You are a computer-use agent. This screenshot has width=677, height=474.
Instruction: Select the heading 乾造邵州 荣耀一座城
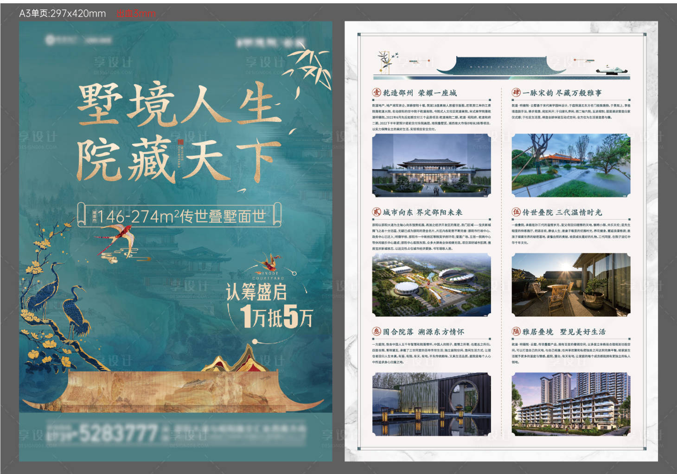[419, 93]
